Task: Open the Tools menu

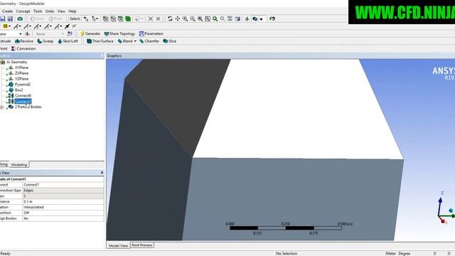Action: click(38, 11)
